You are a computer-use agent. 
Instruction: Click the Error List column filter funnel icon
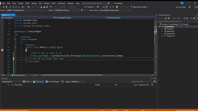click(x=152, y=85)
